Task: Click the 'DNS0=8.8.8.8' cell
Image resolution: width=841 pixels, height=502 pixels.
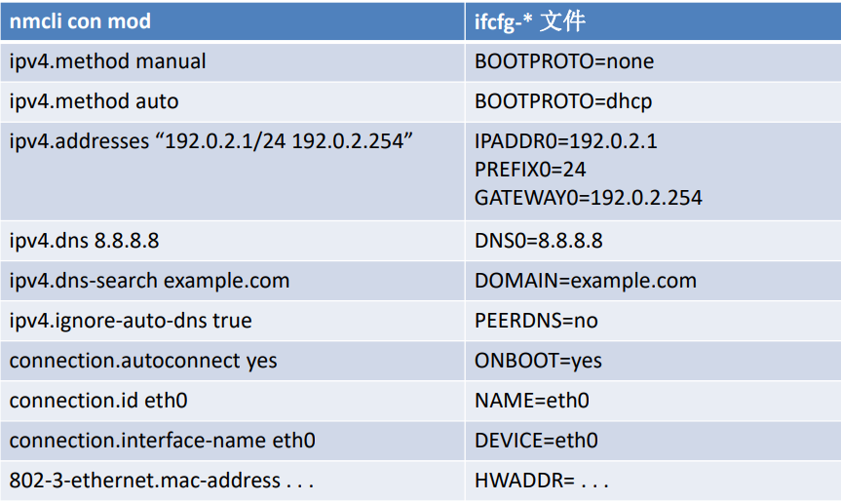Action: (653, 241)
